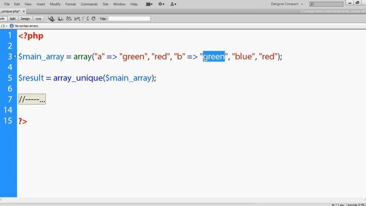The height and width of the screenshot is (206, 366).
Task: Click the Refresh design view icon
Action: coord(94,19)
